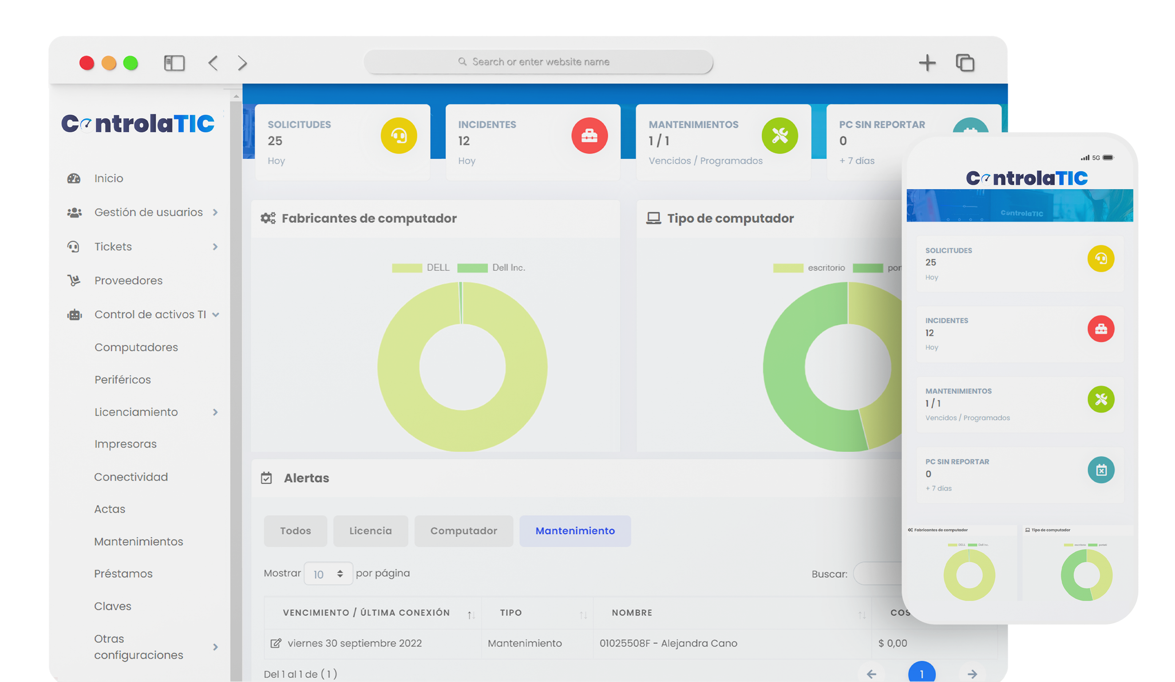Open Préstamos in sidebar

[x=123, y=574]
